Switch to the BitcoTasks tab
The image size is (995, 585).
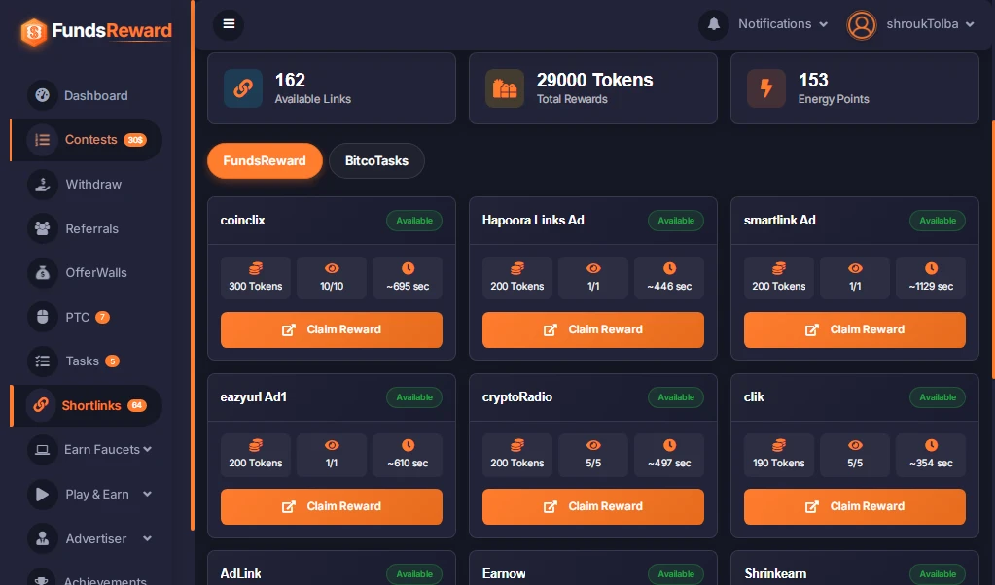pos(377,161)
